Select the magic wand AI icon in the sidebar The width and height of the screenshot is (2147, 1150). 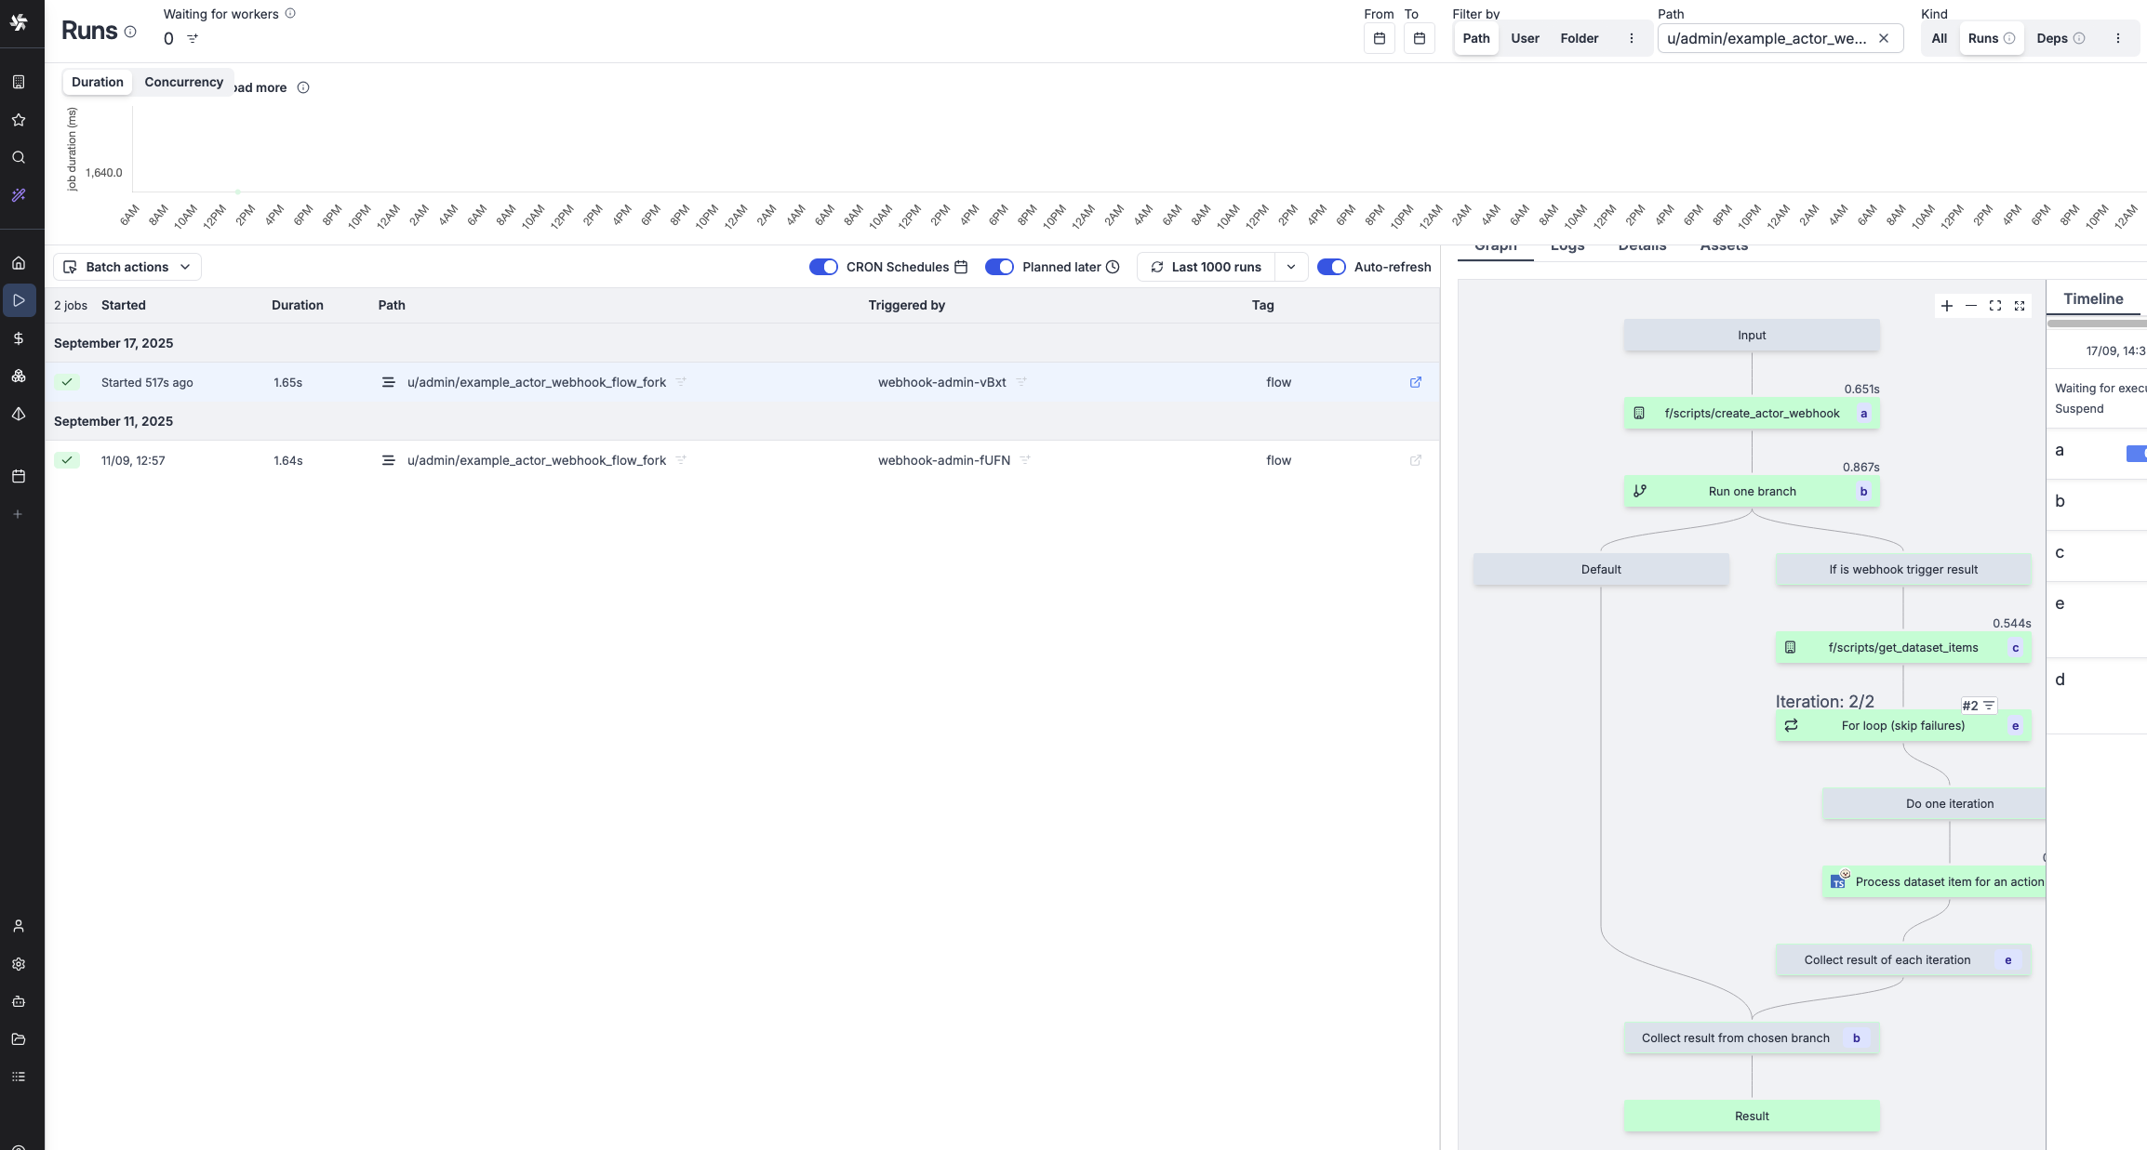pos(19,195)
